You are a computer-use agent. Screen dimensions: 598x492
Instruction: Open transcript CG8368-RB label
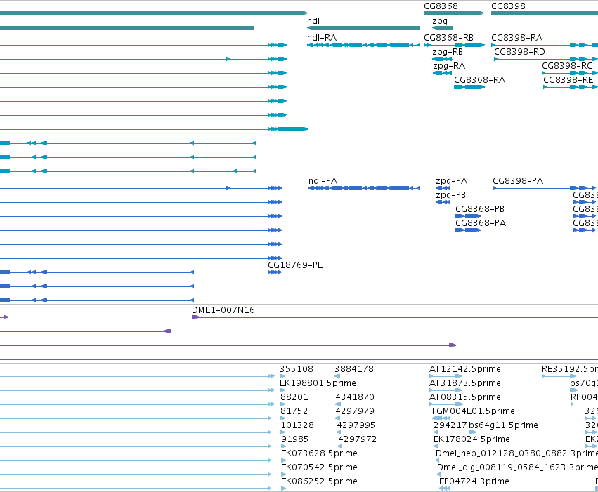coord(448,38)
